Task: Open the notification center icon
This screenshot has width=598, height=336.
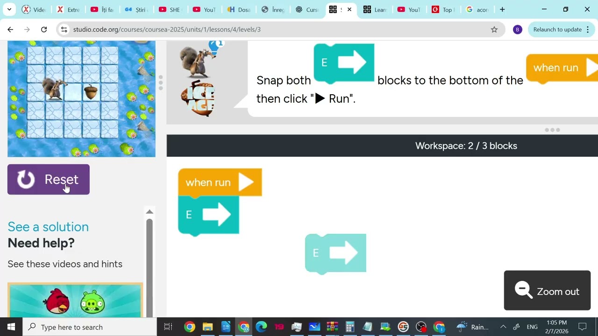Action: click(x=582, y=327)
